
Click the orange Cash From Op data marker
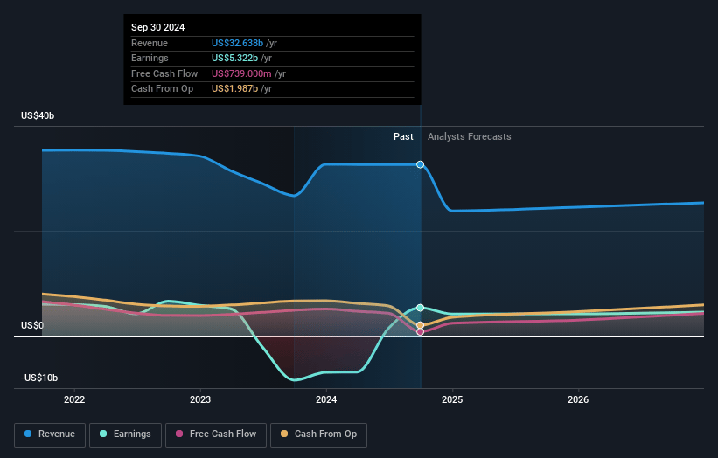[x=420, y=325]
